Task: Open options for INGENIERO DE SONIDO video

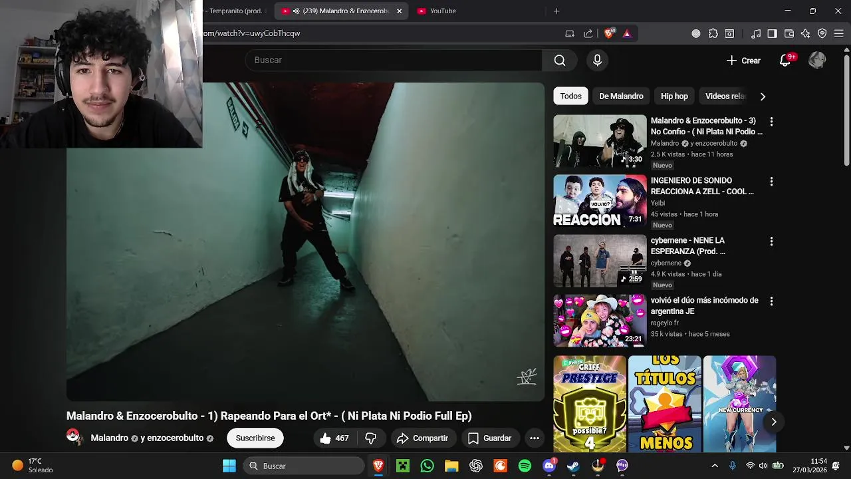Action: point(771,182)
